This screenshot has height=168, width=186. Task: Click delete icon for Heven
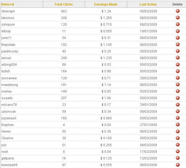(x=177, y=131)
